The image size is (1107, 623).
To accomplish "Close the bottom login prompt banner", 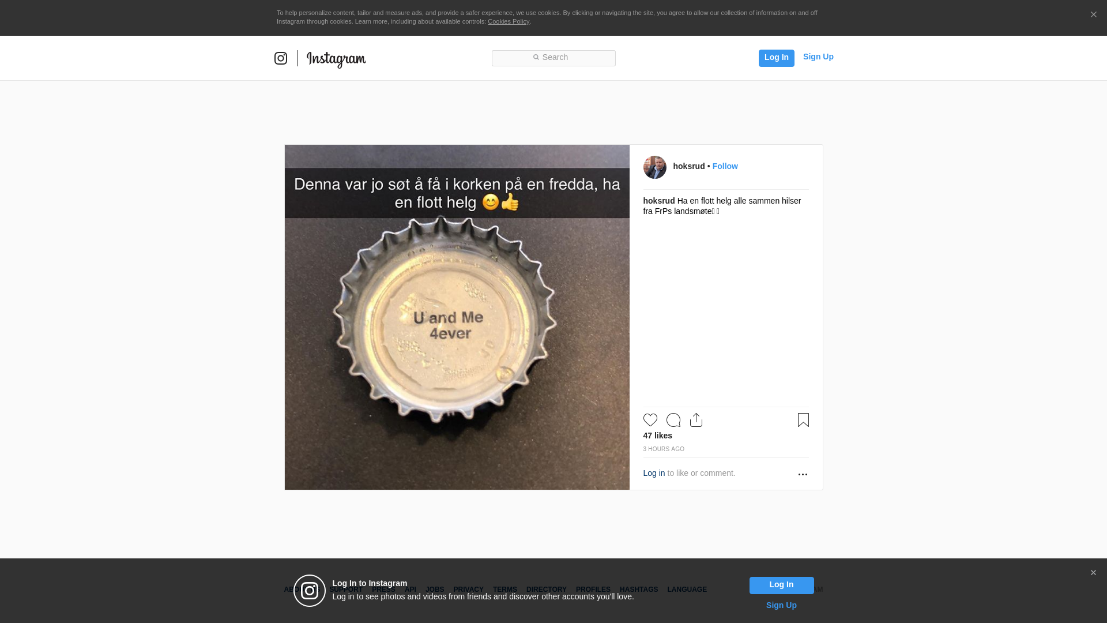I will pyautogui.click(x=1093, y=573).
